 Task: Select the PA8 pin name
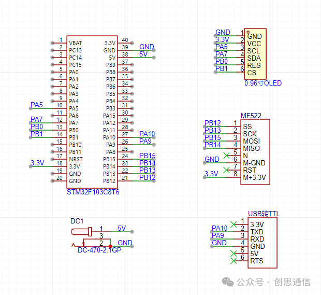[111, 152]
